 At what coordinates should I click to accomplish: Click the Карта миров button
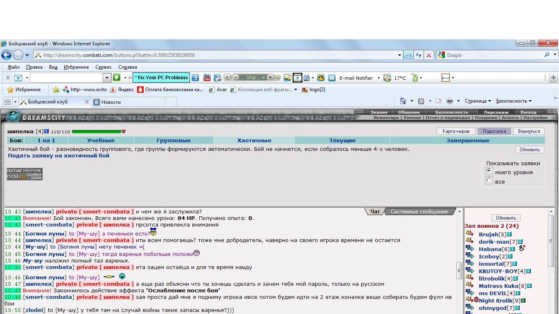[x=455, y=131]
